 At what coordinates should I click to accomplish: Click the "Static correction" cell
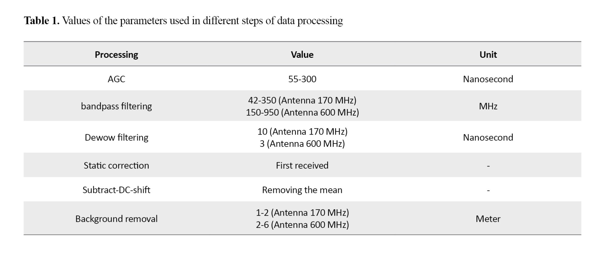116,165
